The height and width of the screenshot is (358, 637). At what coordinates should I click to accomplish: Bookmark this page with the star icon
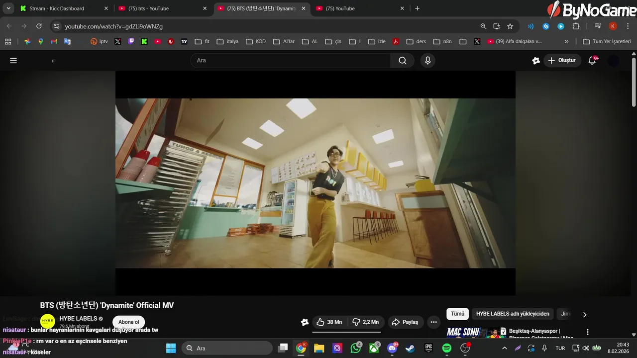(x=510, y=26)
